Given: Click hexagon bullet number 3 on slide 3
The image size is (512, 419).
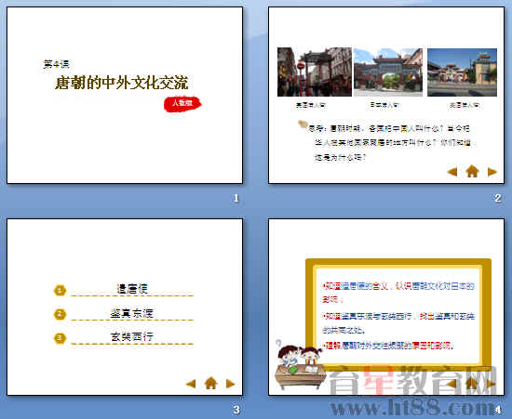Looking at the screenshot, I should click(60, 338).
